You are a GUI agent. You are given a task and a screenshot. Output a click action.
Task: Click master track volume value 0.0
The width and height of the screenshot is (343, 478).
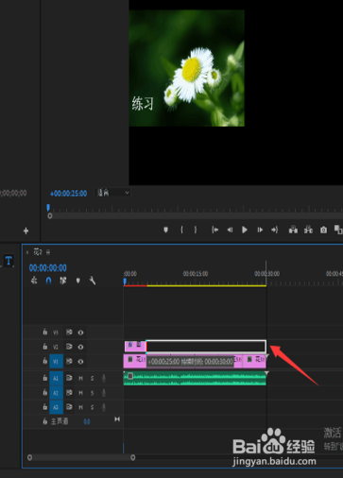tap(87, 421)
